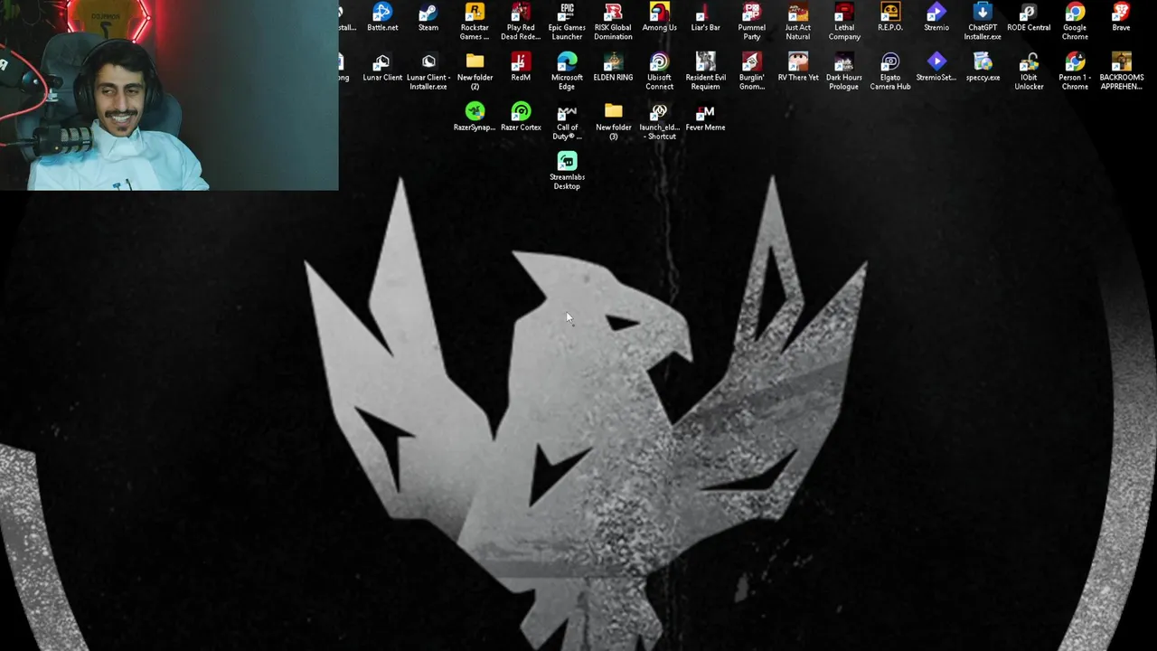
Task: Select the Lunar Client Installer.exe file
Action: [428, 71]
